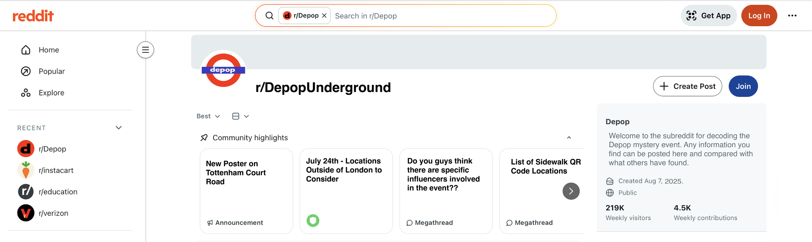This screenshot has width=812, height=242.
Task: Click 4.5K Weekly contributions stat
Action: point(705,213)
